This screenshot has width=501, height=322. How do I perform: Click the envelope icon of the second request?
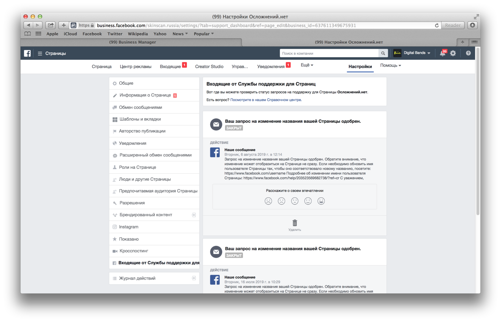(x=216, y=252)
